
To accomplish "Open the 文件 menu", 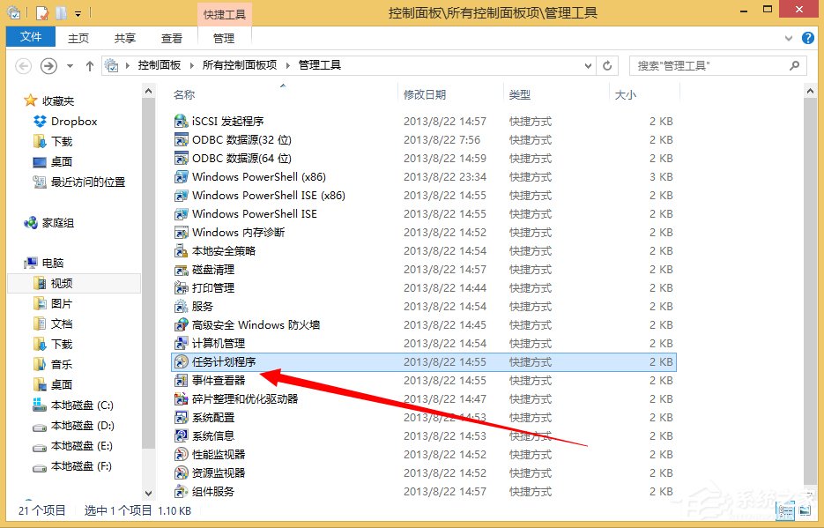I will point(30,37).
